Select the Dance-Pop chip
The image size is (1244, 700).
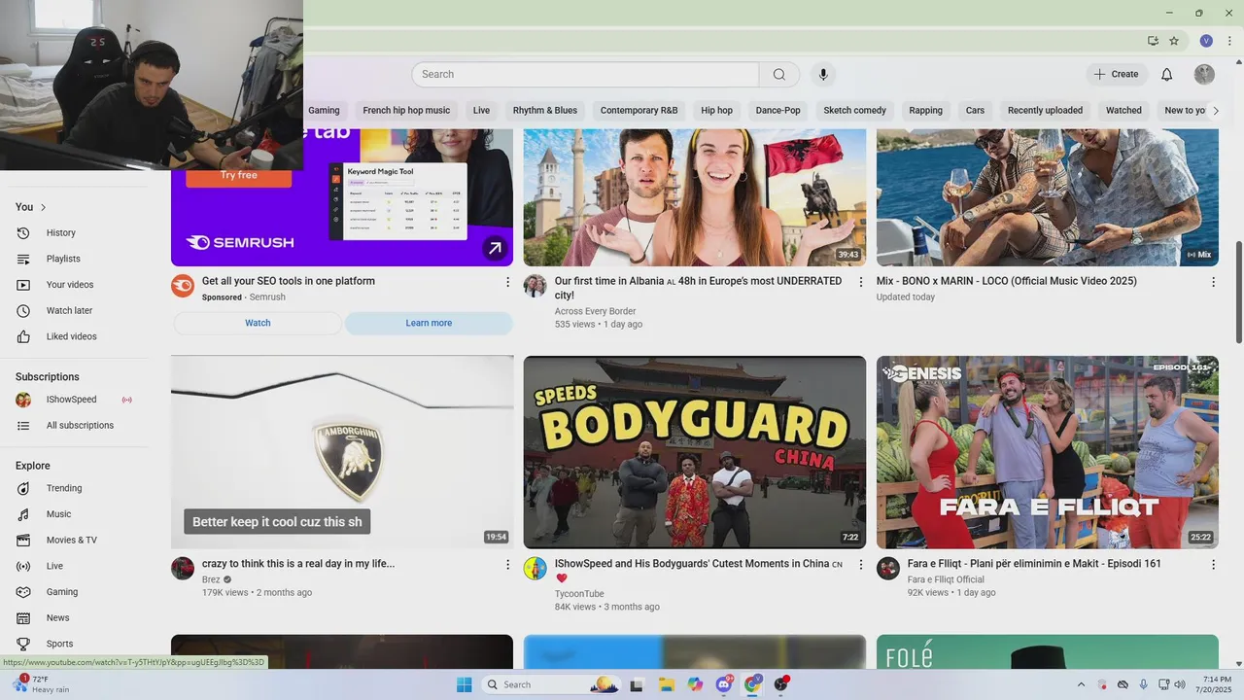tap(778, 111)
